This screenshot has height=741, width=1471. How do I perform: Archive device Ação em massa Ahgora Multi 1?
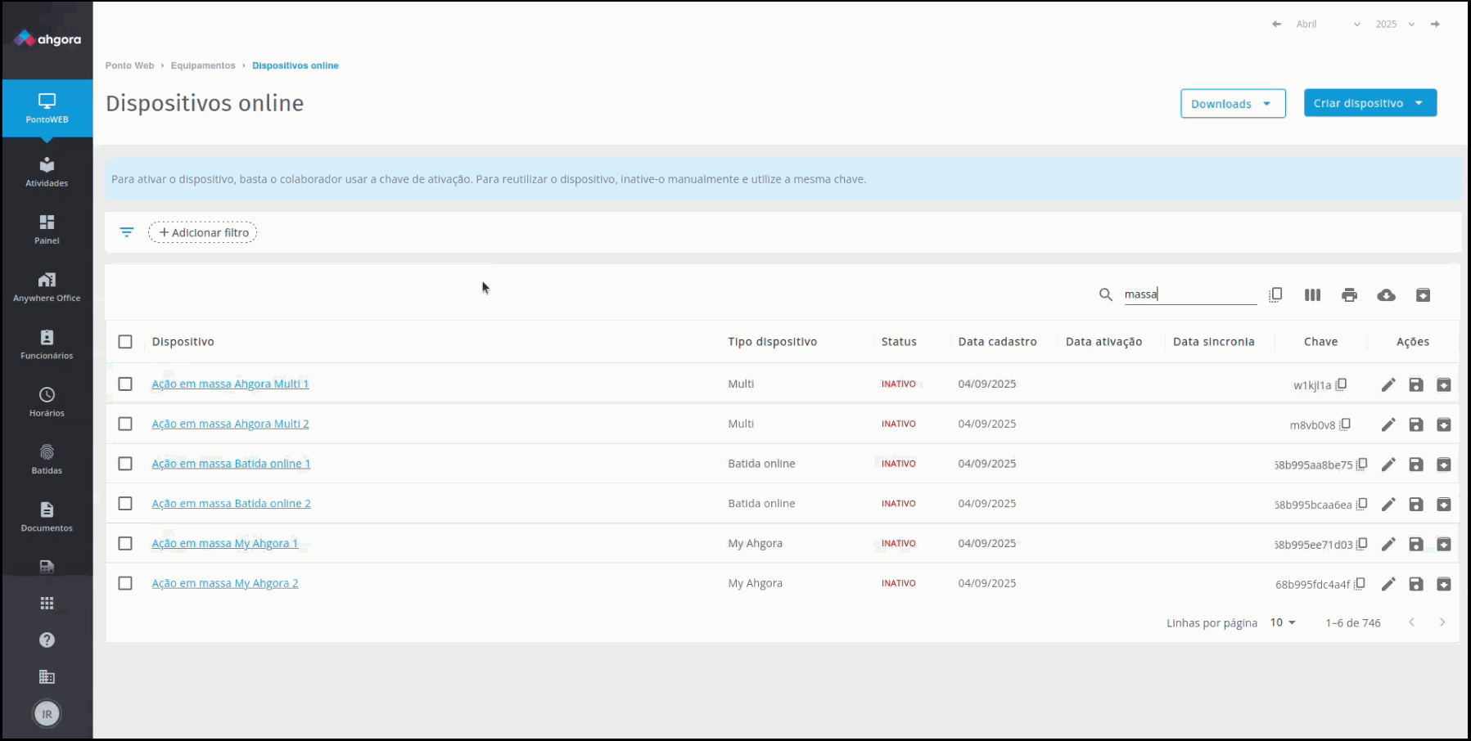(x=1444, y=384)
